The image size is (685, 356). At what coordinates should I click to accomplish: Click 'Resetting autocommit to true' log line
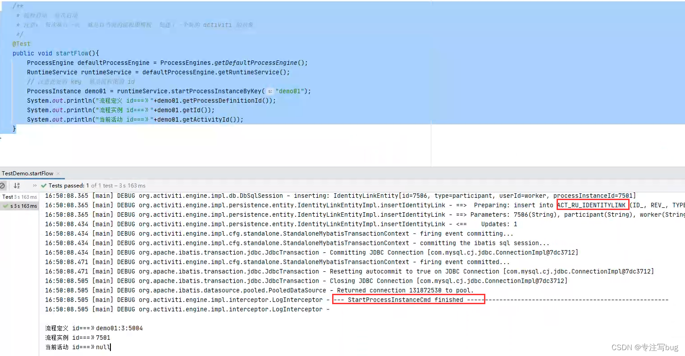pos(349,271)
